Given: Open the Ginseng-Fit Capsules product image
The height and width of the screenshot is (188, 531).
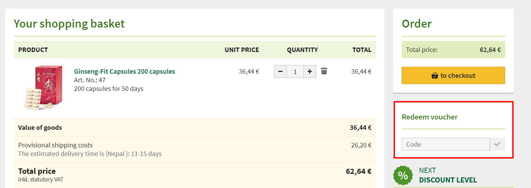Looking at the screenshot, I should pos(43,88).
